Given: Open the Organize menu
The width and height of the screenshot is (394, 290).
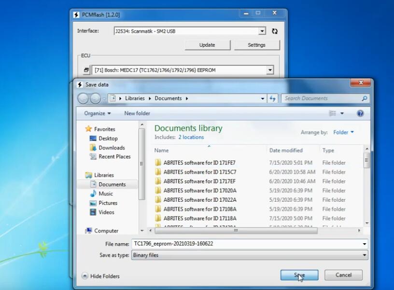Looking at the screenshot, I should [x=97, y=113].
